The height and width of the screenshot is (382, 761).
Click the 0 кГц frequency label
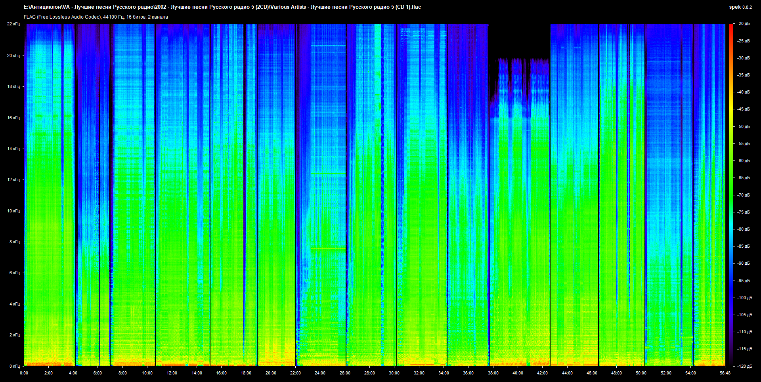point(14,366)
